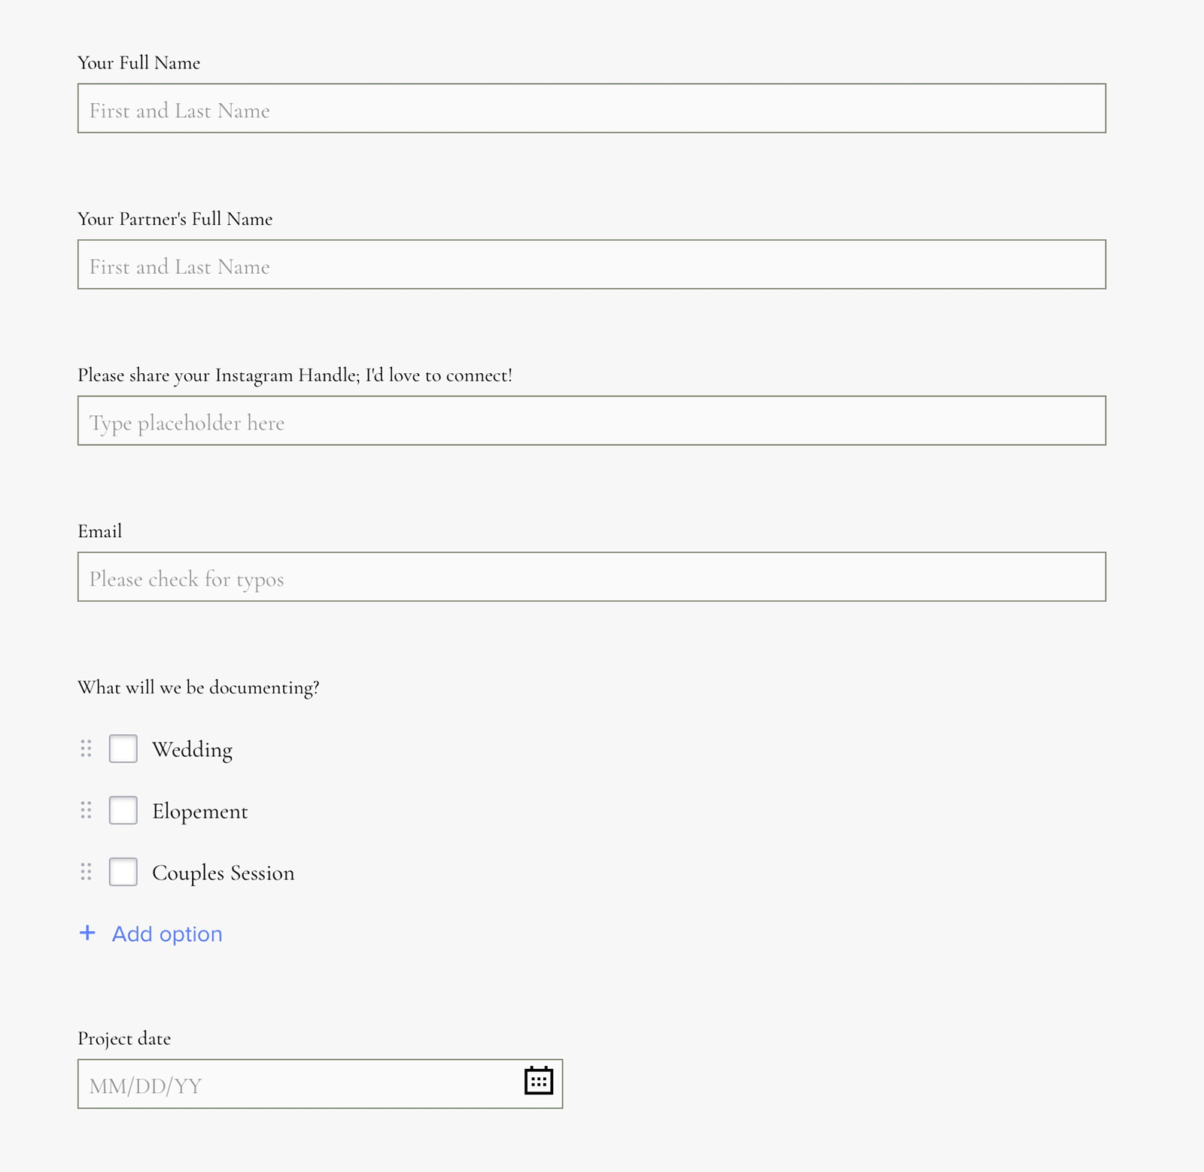Check the Wedding checkbox
The height and width of the screenshot is (1172, 1204).
pyautogui.click(x=123, y=748)
